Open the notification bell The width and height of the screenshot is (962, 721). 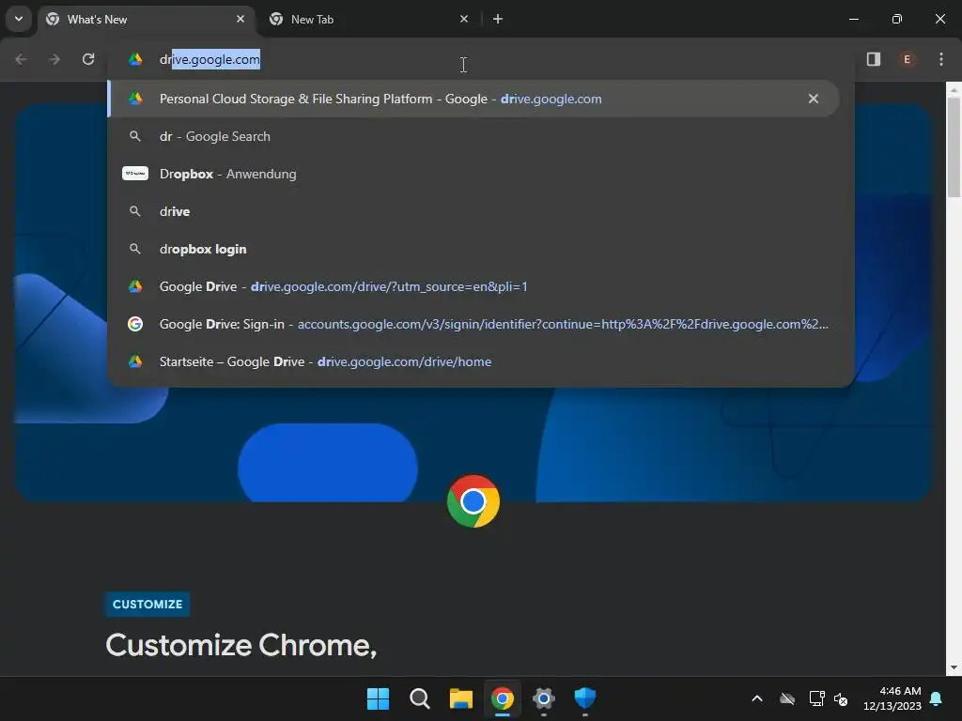click(x=937, y=698)
